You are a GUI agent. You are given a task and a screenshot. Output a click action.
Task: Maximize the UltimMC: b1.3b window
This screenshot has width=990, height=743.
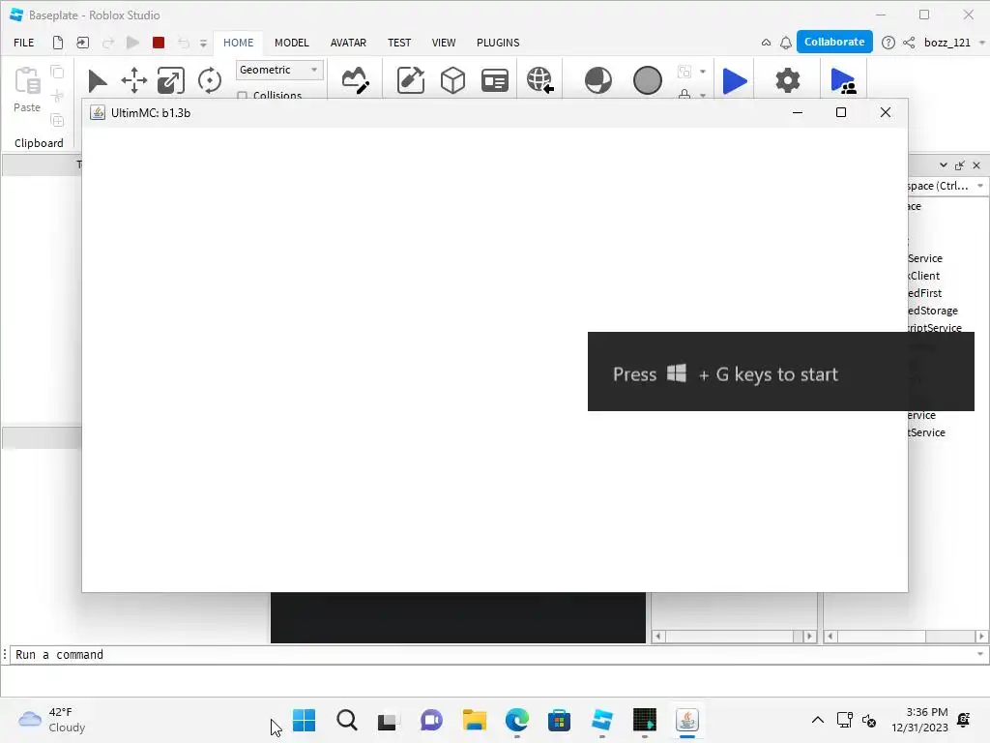(x=841, y=112)
